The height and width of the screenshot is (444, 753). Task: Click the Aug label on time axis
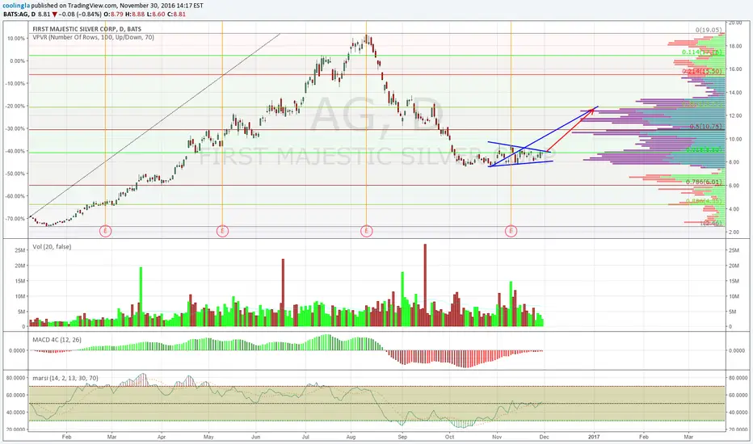351,437
